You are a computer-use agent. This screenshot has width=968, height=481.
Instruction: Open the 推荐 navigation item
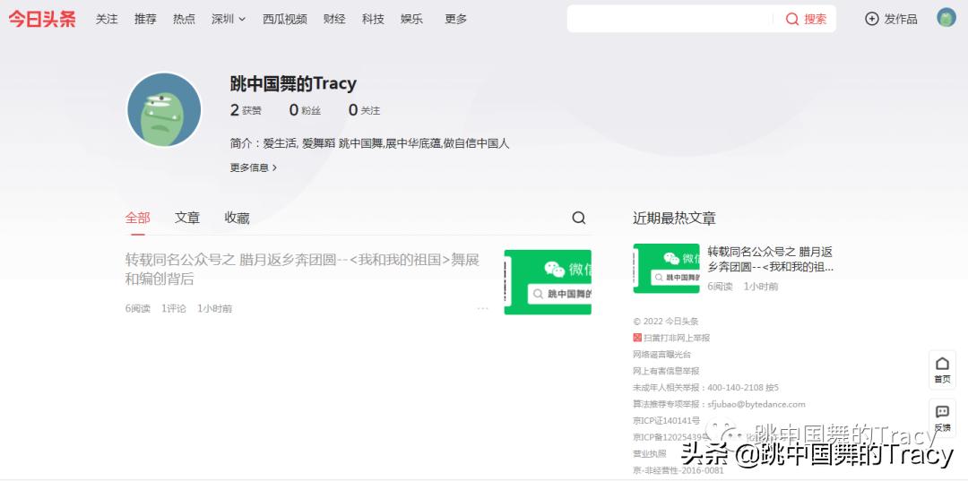click(146, 19)
